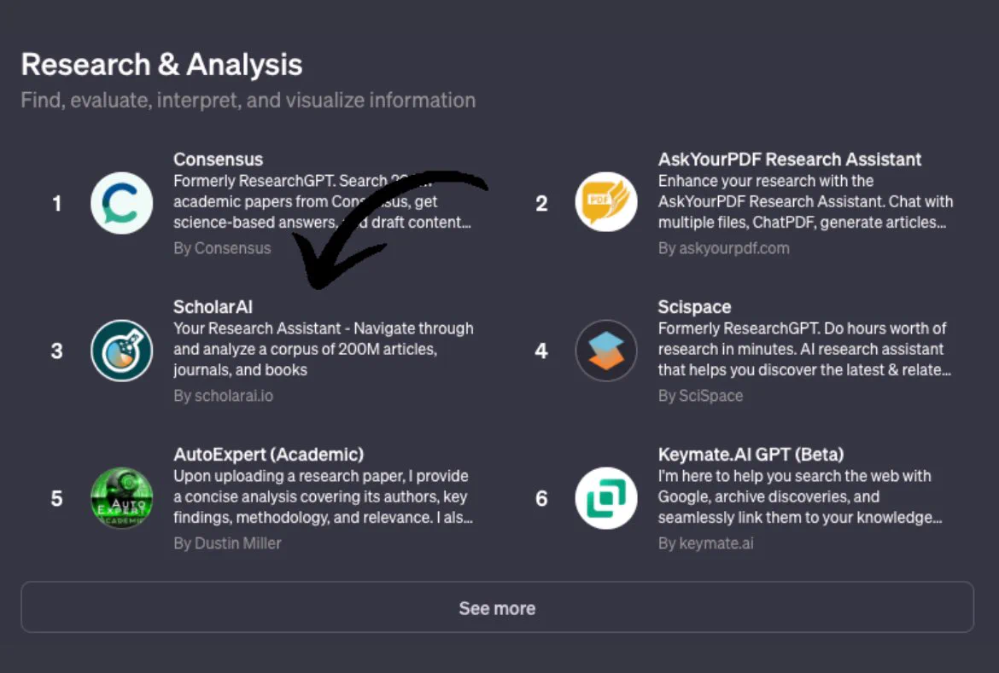Click the AutoExpert (Academic) title

pyautogui.click(x=268, y=455)
